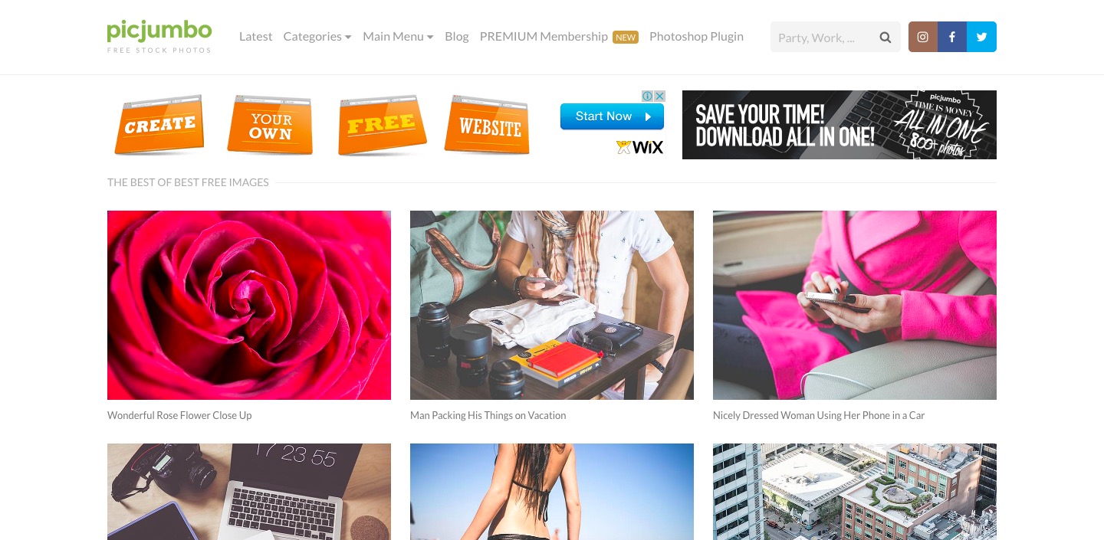
Task: Open the red rose flower thumbnail
Action: click(249, 305)
